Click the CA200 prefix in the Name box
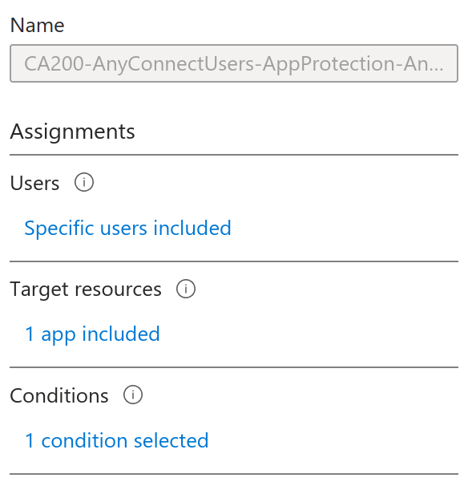 [x=54, y=63]
